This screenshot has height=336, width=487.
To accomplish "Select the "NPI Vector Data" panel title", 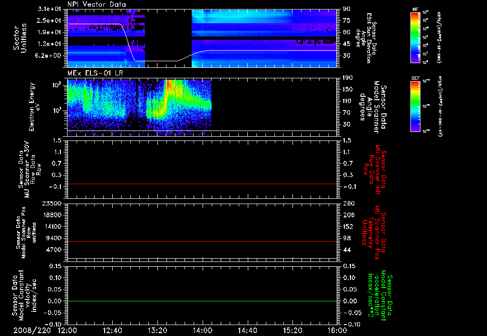I will pos(97,4).
